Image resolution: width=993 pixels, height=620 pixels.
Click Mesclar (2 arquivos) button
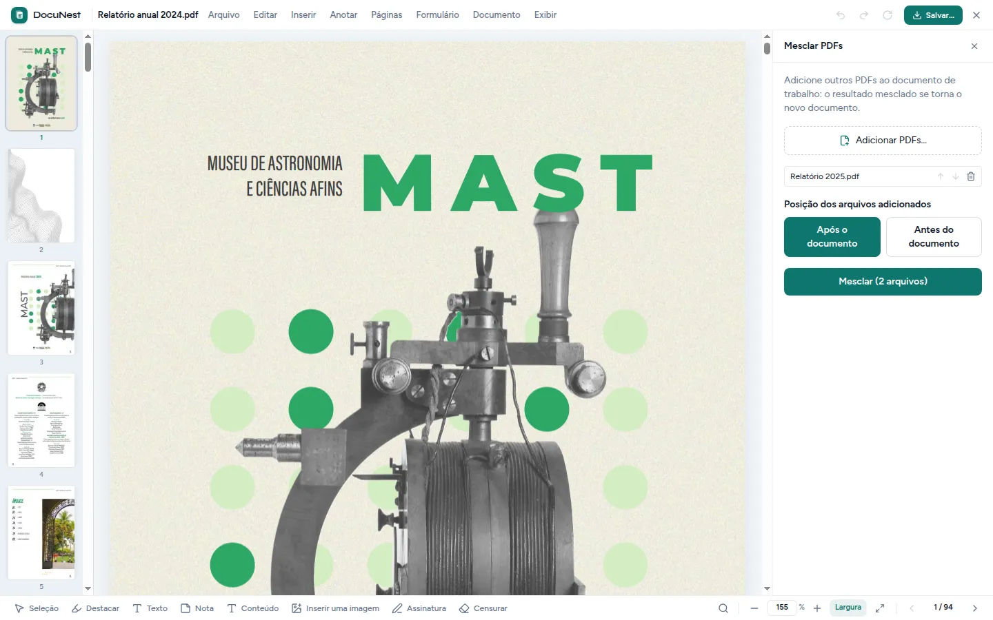point(883,282)
